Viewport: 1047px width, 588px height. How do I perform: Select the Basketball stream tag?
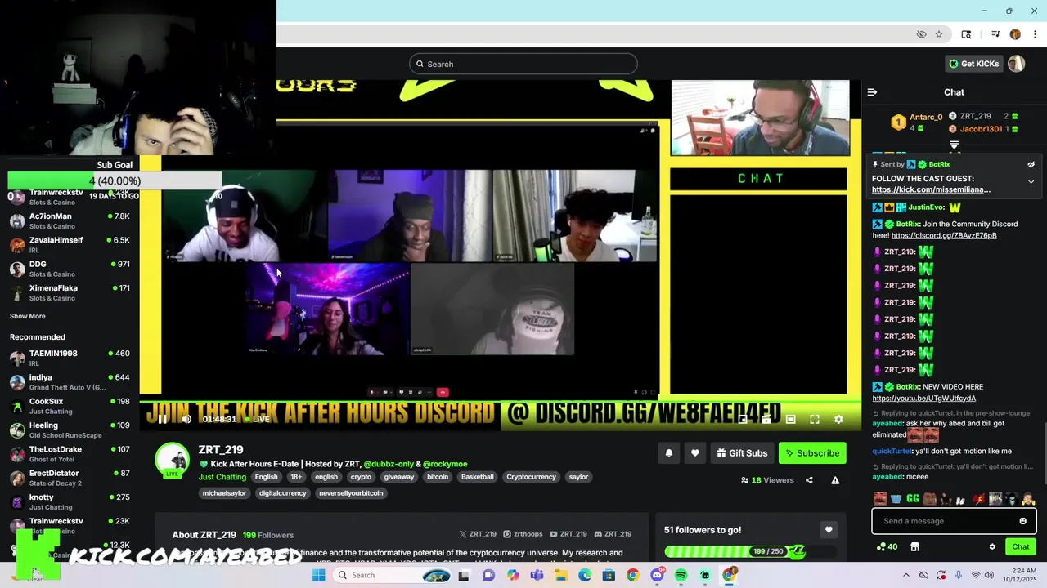click(x=477, y=477)
